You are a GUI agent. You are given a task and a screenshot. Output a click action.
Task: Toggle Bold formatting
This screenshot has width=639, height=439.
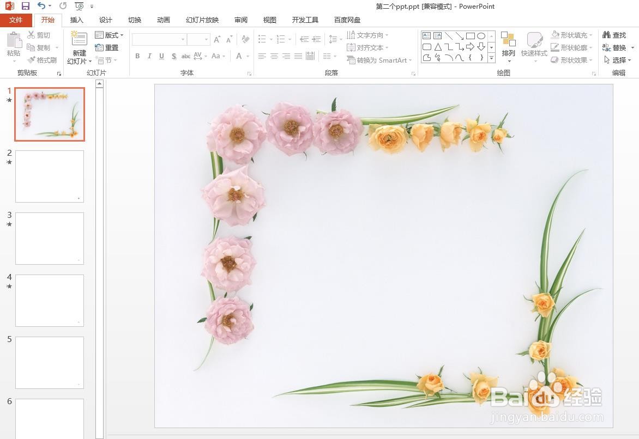137,56
